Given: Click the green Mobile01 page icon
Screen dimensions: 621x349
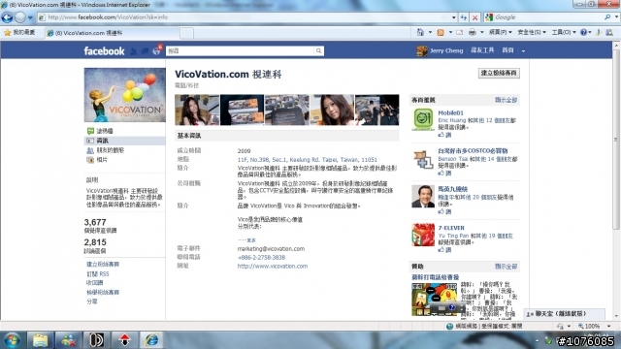Looking at the screenshot, I should [423, 119].
